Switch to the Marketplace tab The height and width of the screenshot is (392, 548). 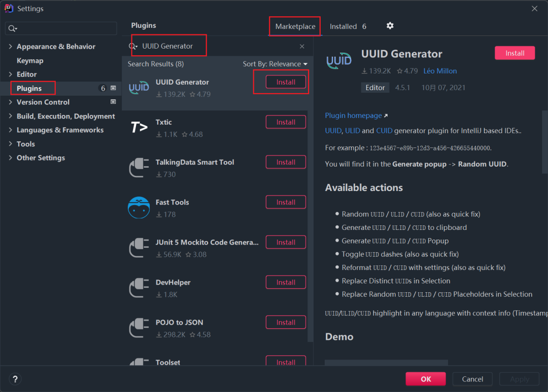pos(295,26)
